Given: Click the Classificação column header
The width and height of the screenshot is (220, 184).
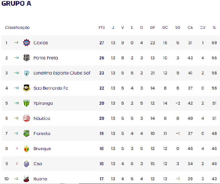Looking at the screenshot, I should [x=17, y=28].
